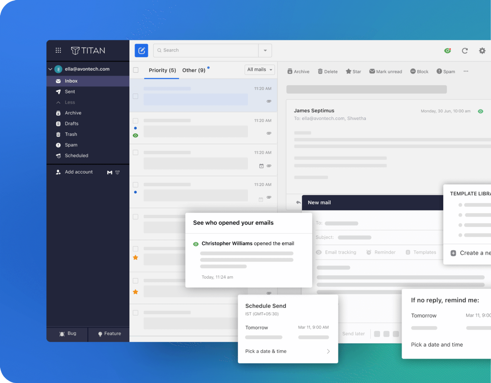Check the checkbox above the second orange star

[x=136, y=281]
